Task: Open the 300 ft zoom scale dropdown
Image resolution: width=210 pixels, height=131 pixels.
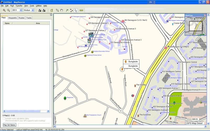Action: [x=21, y=10]
